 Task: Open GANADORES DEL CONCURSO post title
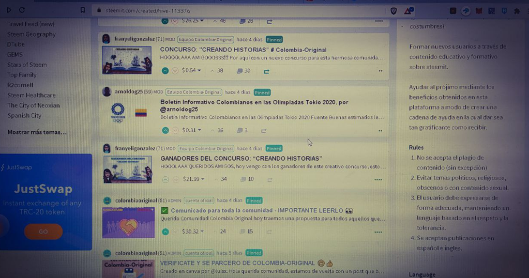[x=241, y=158]
